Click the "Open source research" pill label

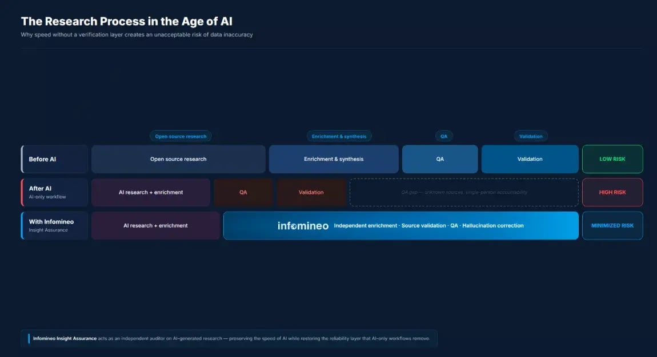tap(181, 136)
